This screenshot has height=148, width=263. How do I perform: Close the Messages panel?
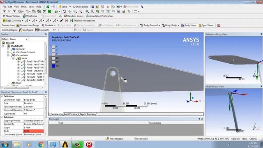tap(202, 119)
